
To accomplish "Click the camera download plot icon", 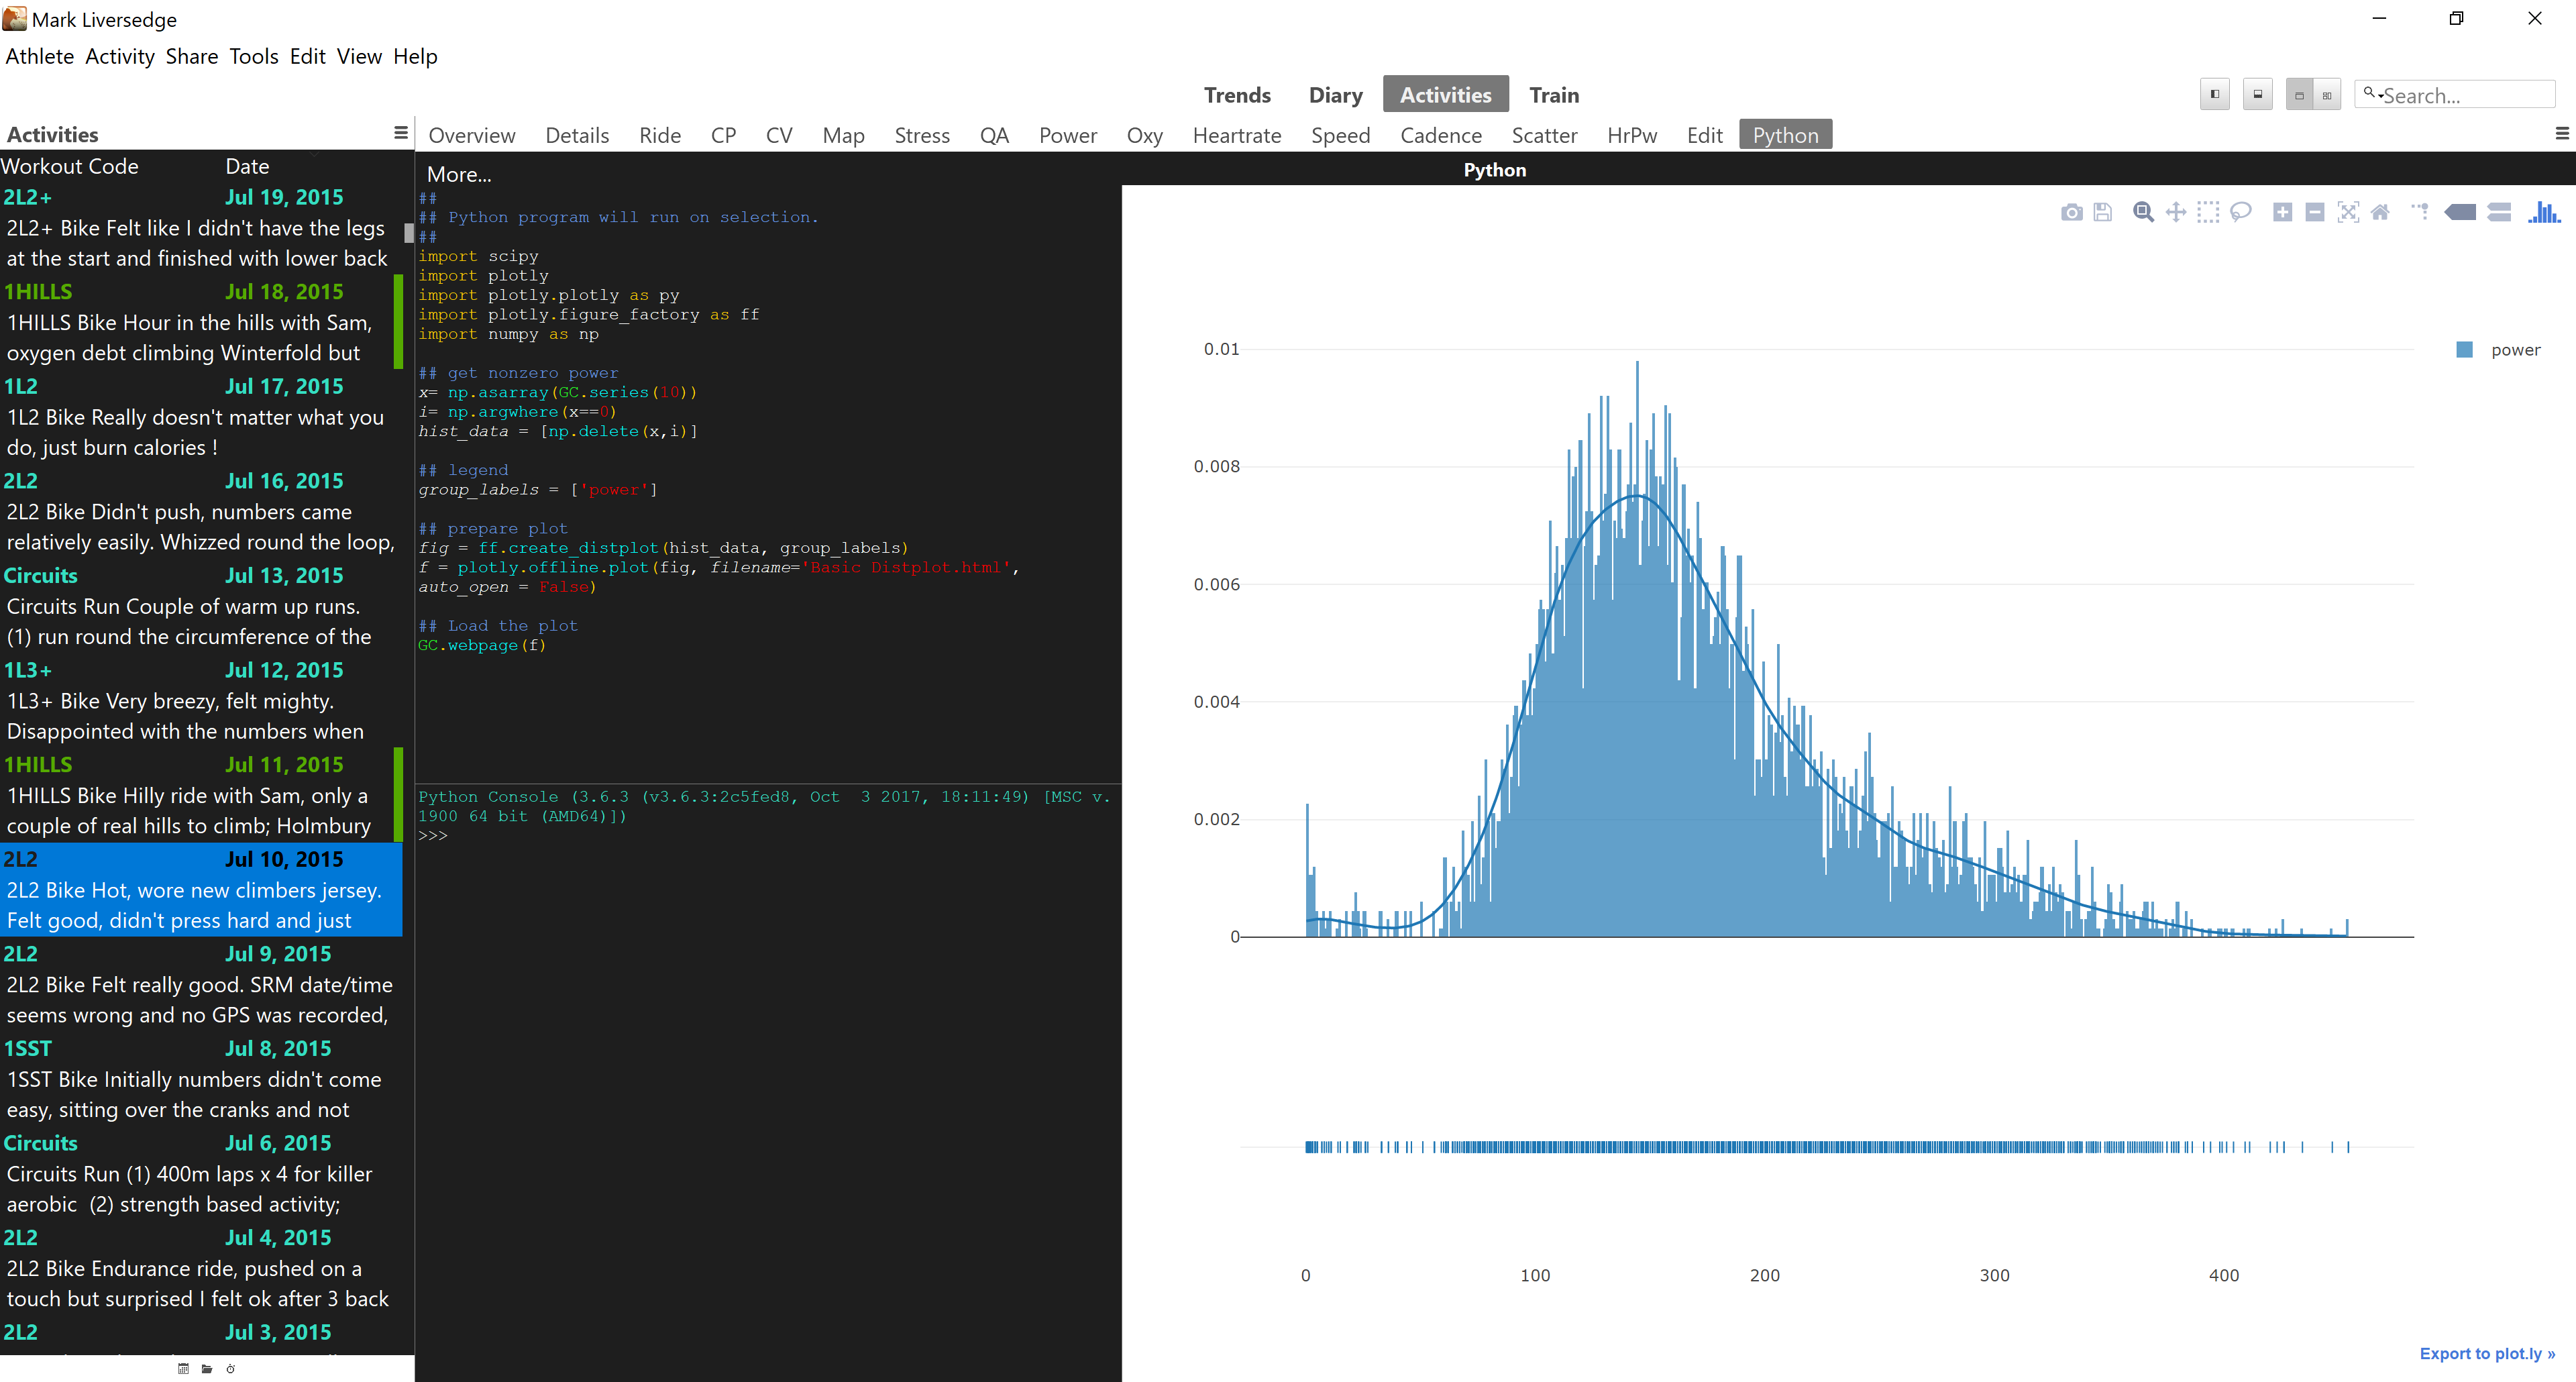I will click(2071, 212).
